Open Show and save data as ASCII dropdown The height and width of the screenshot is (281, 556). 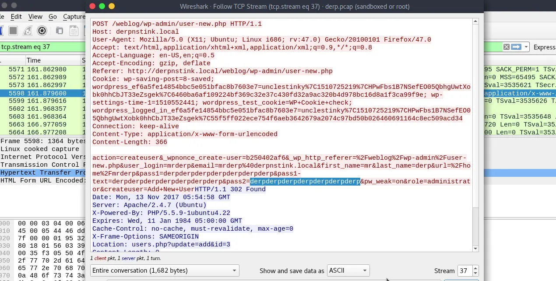pos(348,270)
